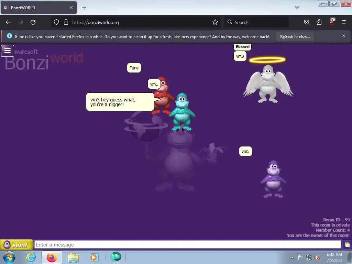Save page to Pocket
Viewport: 352px width, 264px height.
pyautogui.click(x=306, y=22)
